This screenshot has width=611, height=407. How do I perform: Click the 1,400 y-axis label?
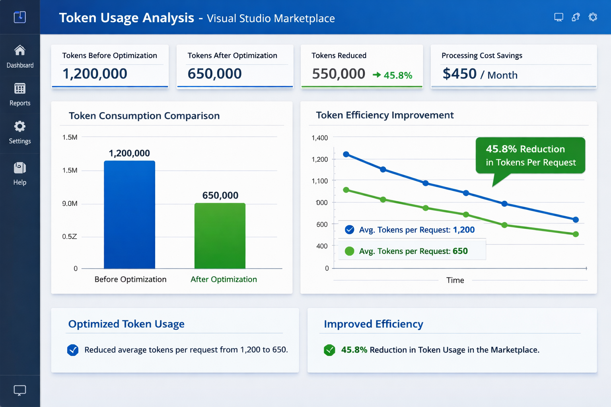(x=320, y=138)
